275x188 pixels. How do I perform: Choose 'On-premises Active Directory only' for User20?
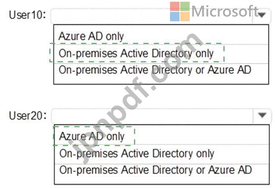click(x=137, y=153)
